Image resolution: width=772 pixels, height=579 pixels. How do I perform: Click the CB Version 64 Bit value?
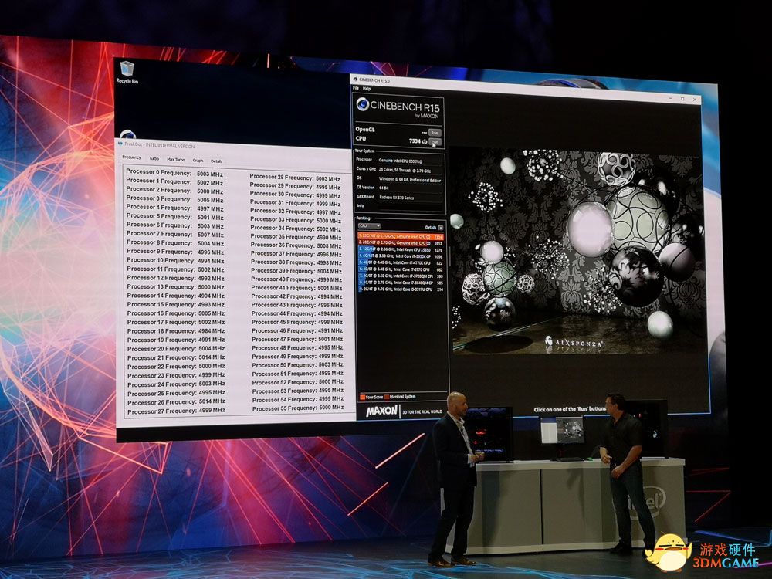384,188
